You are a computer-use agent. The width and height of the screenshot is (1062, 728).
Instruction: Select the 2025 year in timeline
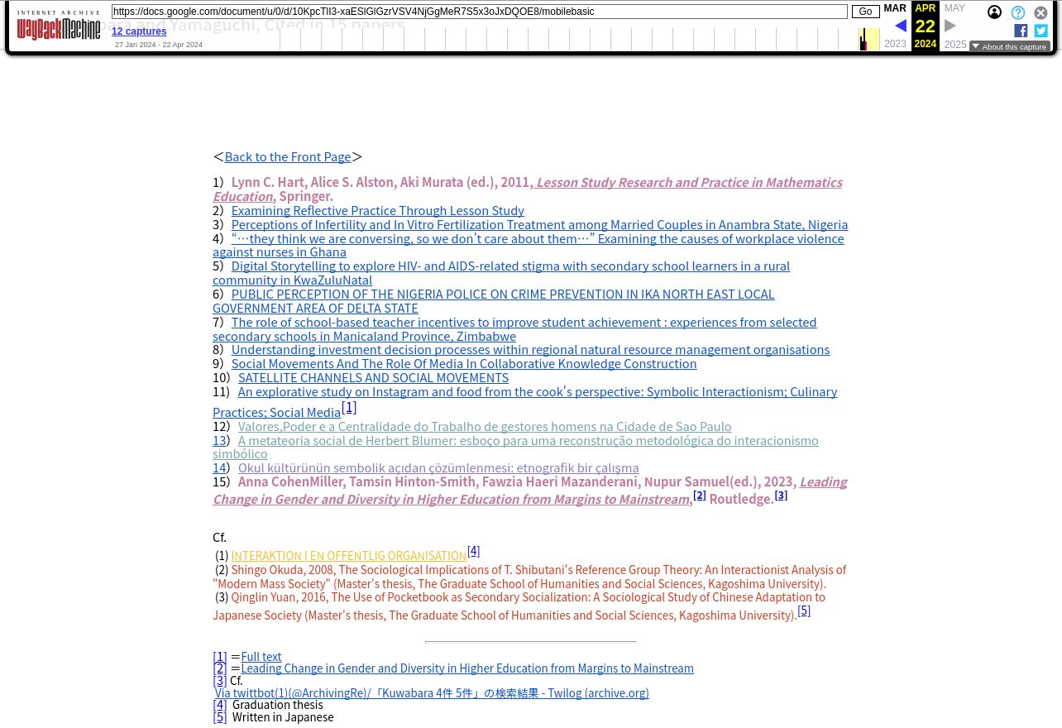(955, 44)
